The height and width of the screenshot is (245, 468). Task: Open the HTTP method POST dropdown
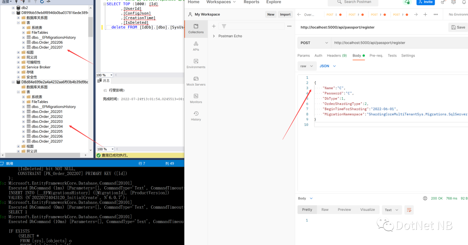point(314,43)
